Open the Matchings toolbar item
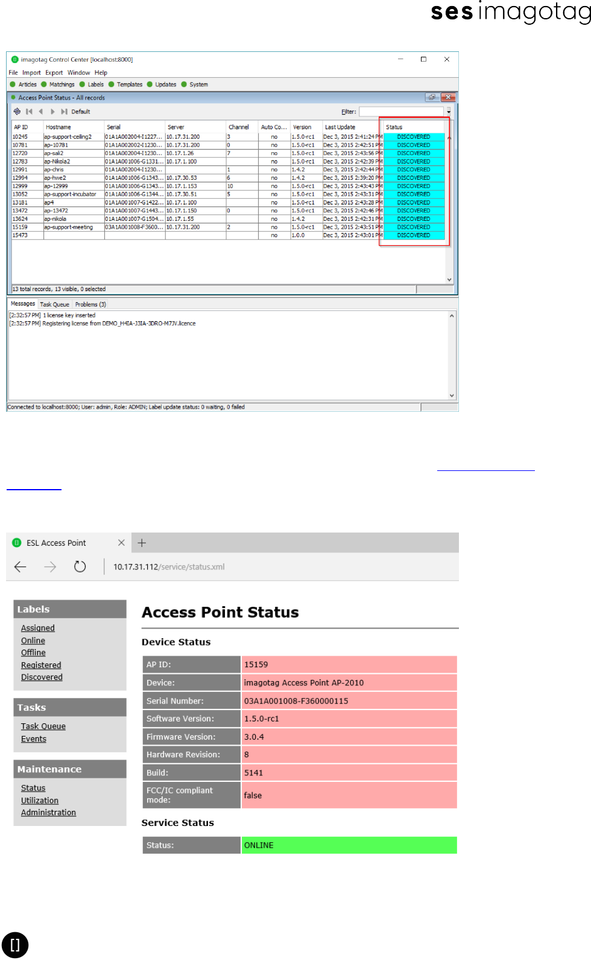Screen dimensions: 591x960 58,85
